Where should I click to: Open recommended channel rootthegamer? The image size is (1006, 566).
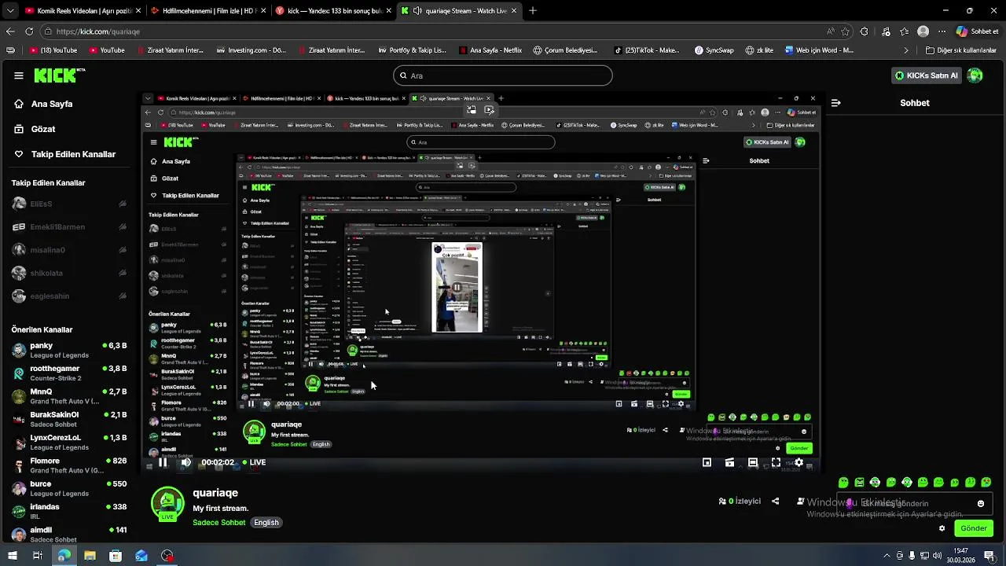(x=69, y=373)
